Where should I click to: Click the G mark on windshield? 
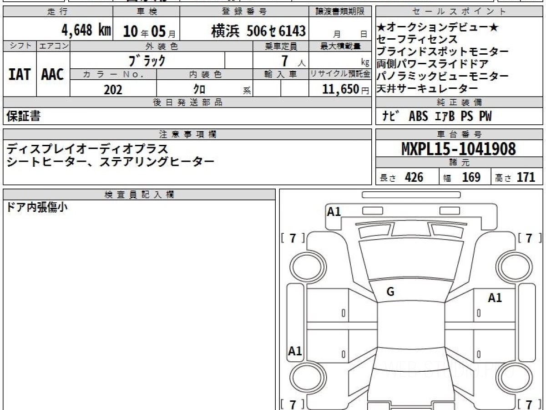[x=390, y=292]
